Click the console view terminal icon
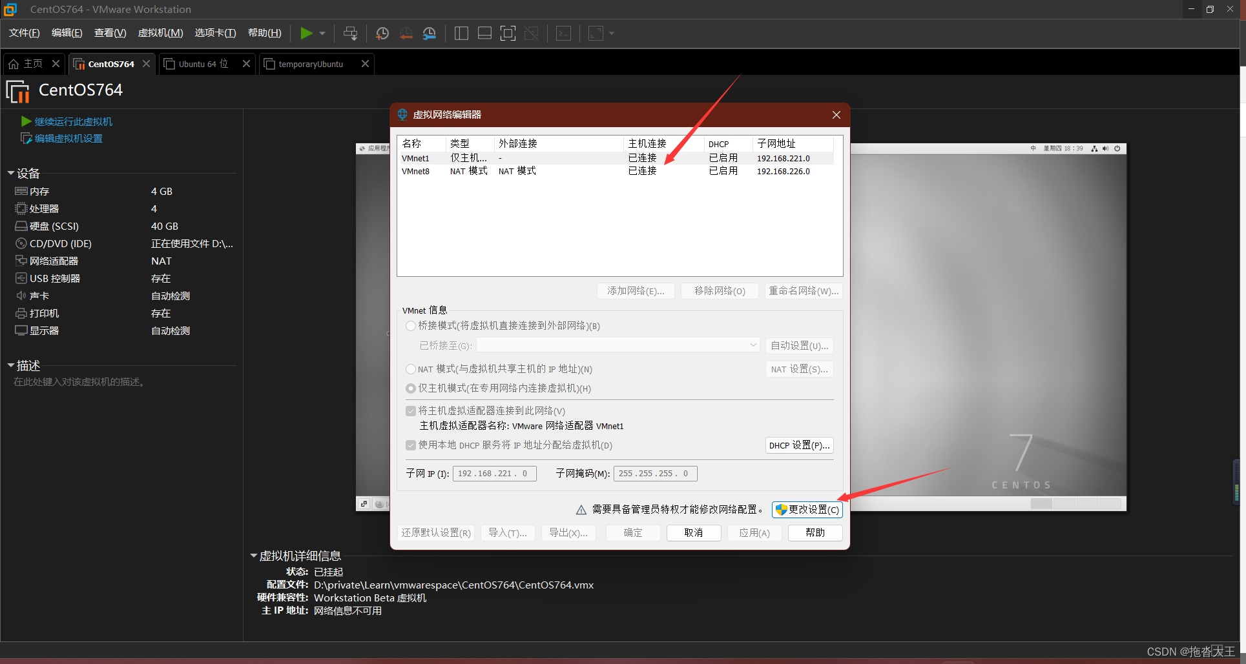Viewport: 1246px width, 664px height. click(x=564, y=33)
